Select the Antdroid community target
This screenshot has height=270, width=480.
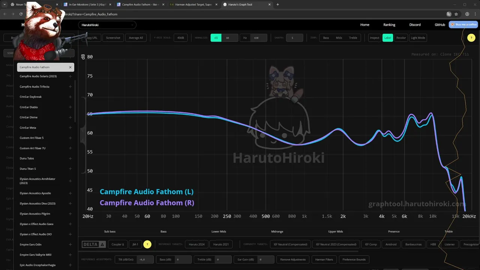click(x=391, y=244)
